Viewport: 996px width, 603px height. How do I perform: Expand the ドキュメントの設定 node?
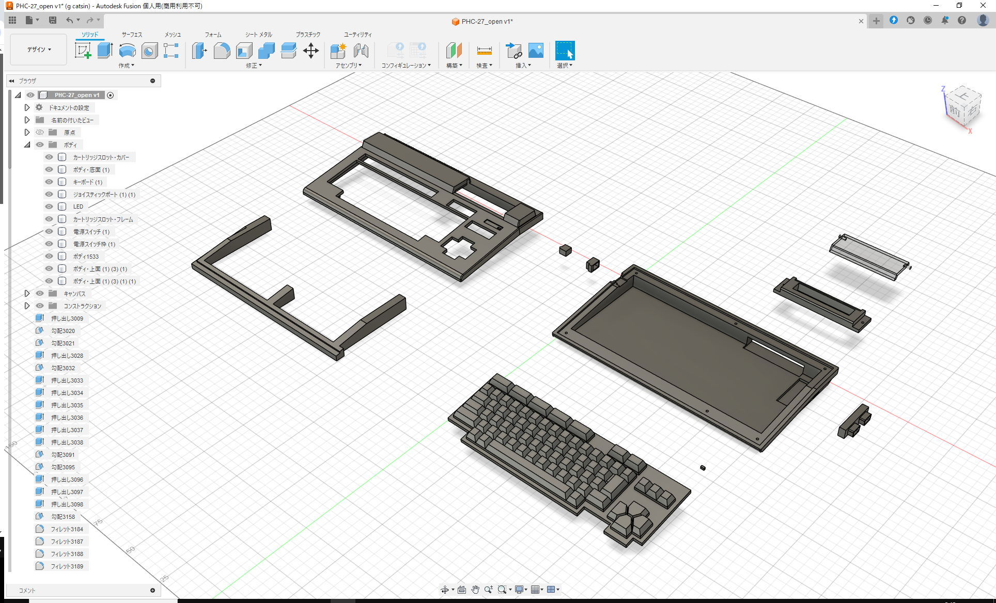tap(27, 107)
